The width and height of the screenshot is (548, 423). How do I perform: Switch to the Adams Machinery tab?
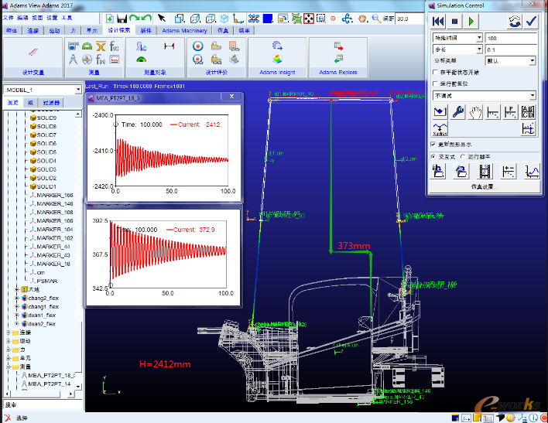point(184,31)
